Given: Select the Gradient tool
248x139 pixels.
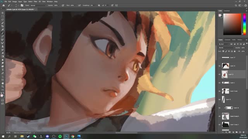Looking at the screenshot, I should click(3, 56).
